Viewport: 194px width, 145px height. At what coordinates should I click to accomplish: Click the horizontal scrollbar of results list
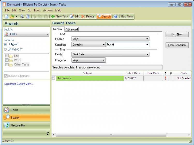click(x=111, y=135)
